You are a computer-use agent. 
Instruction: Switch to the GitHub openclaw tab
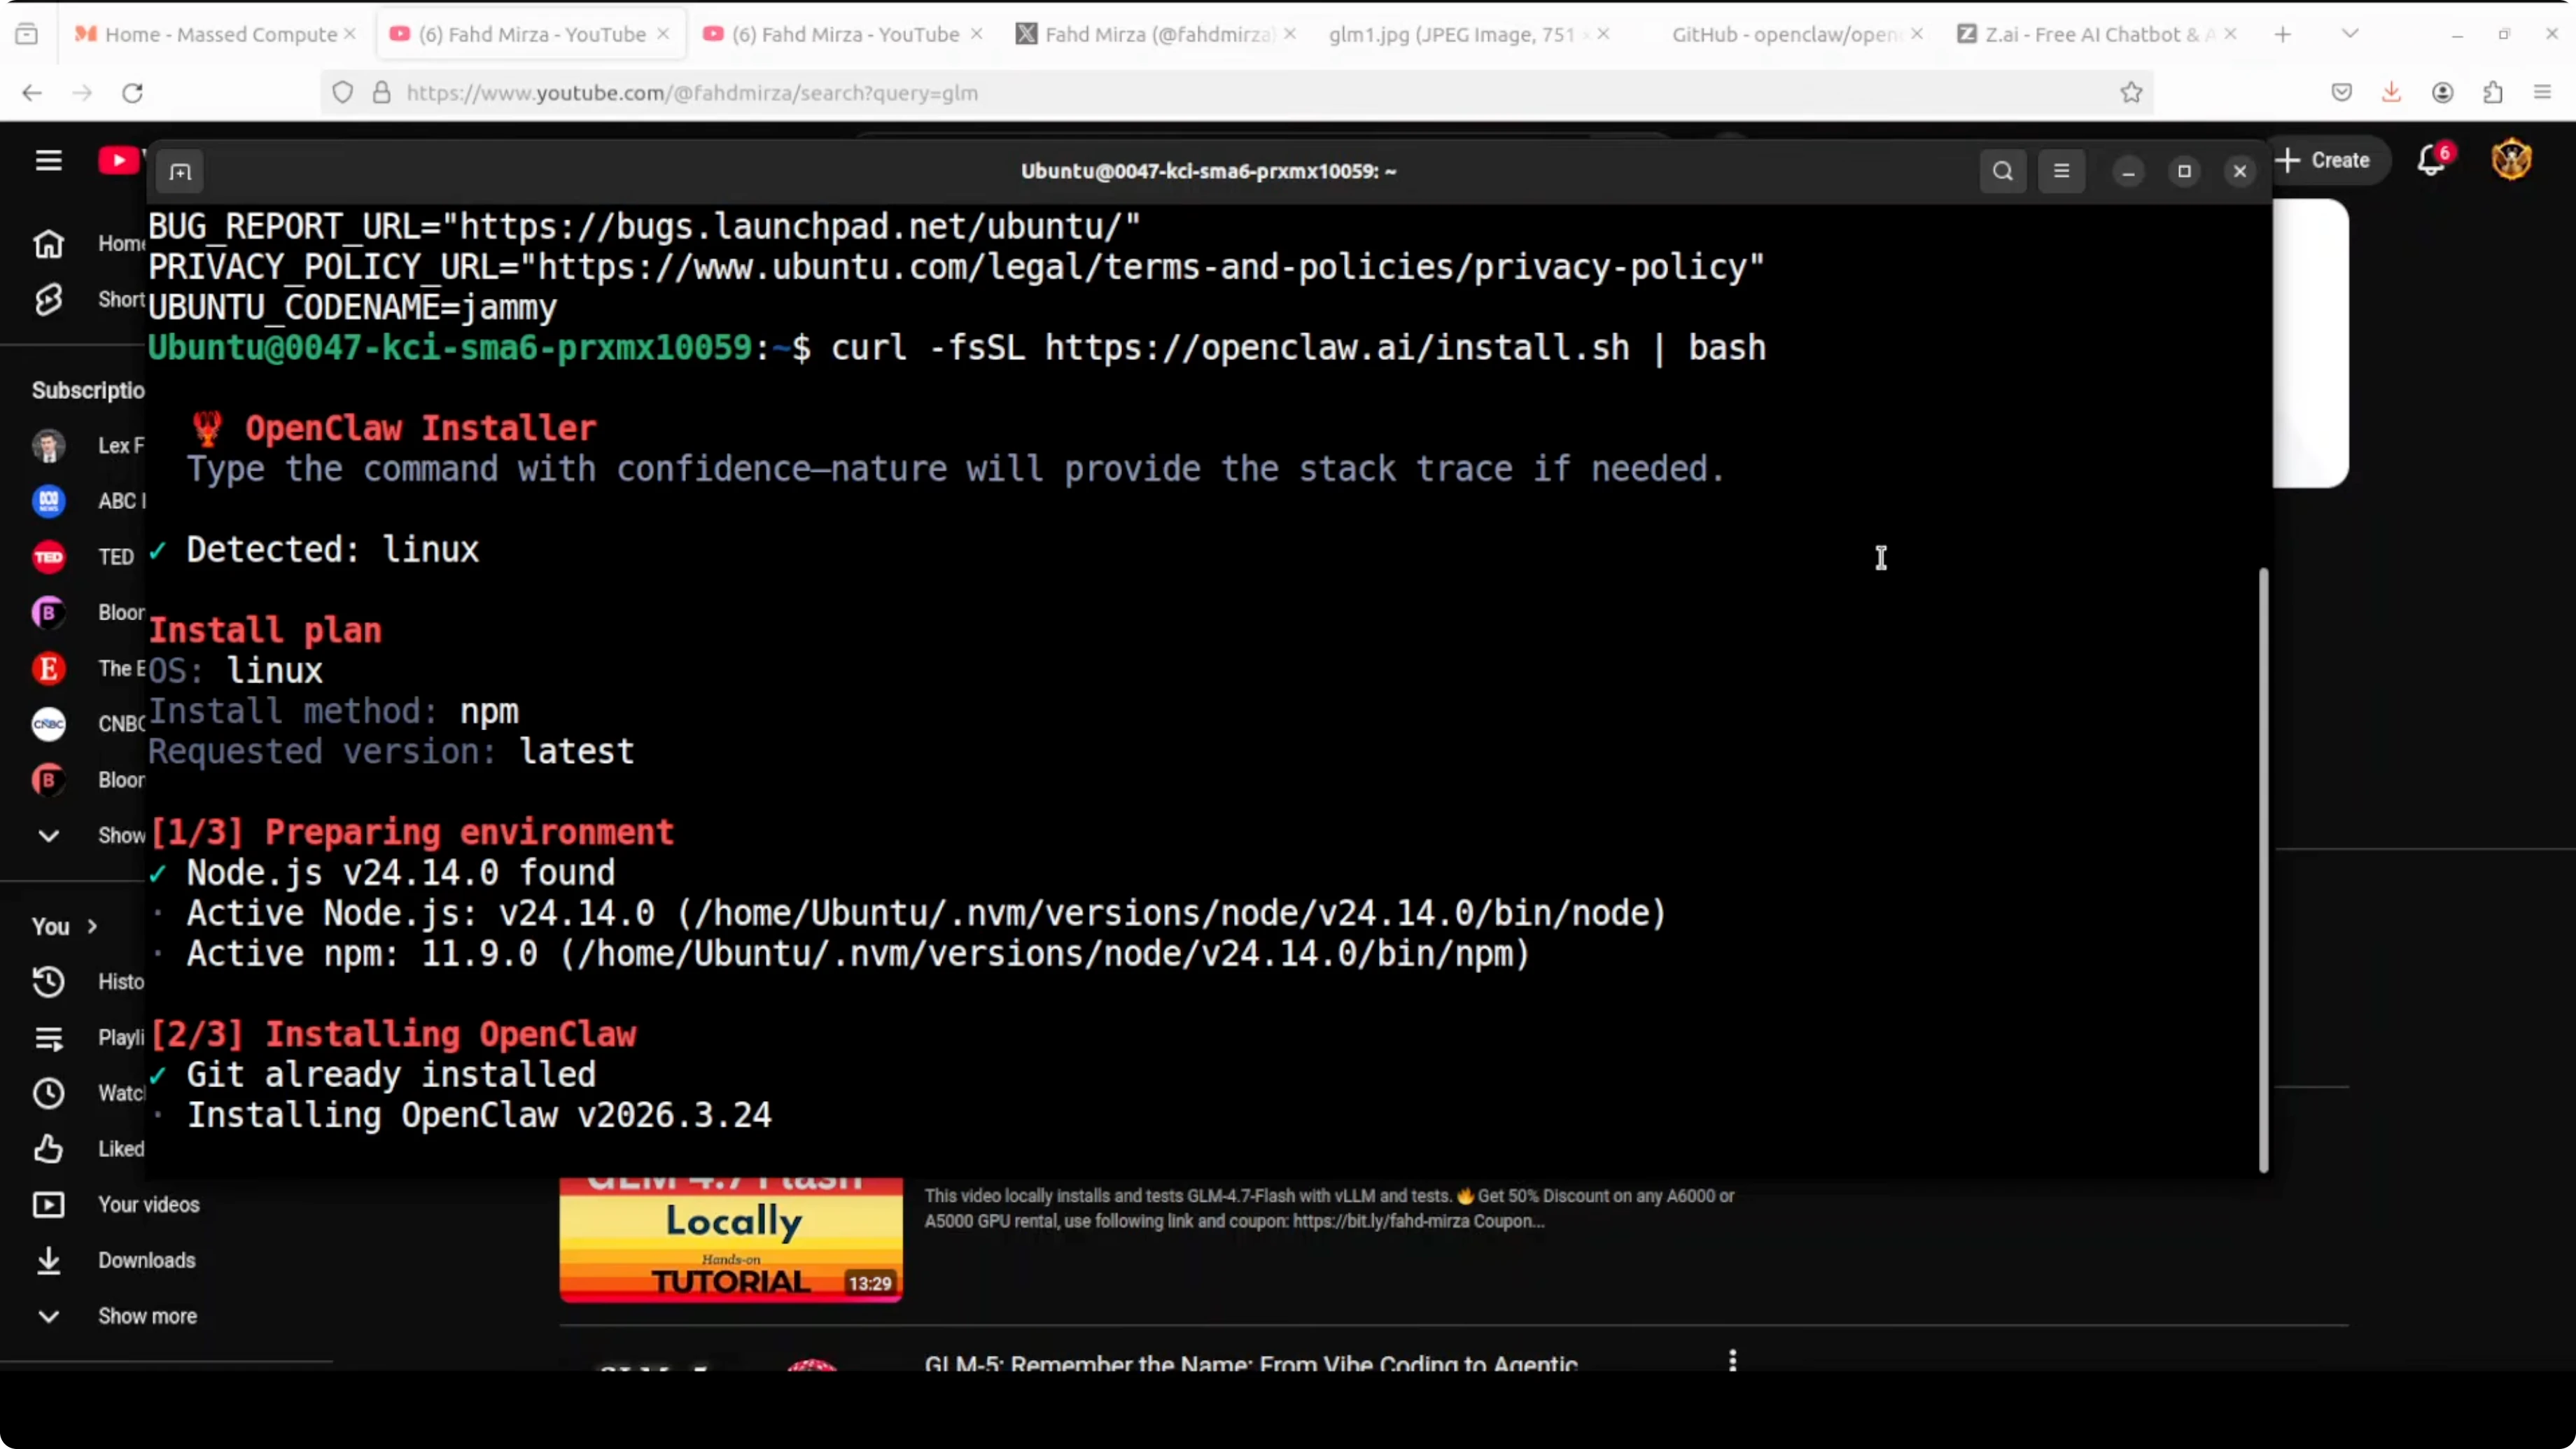[1785, 33]
